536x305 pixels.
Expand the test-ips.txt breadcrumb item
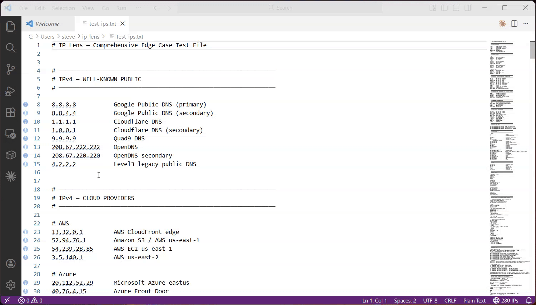click(x=126, y=36)
